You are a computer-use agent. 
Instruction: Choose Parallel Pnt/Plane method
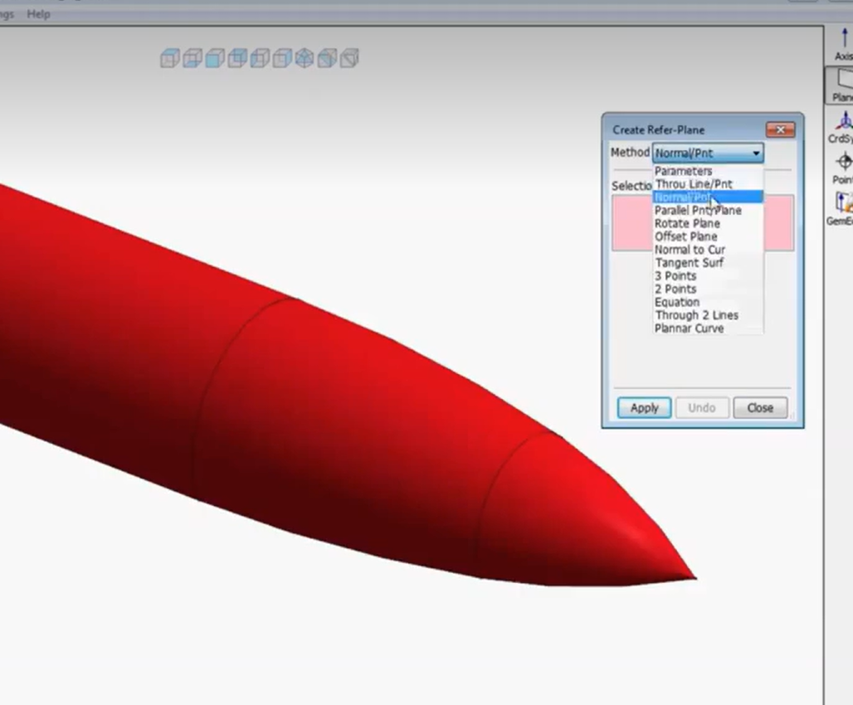708,210
